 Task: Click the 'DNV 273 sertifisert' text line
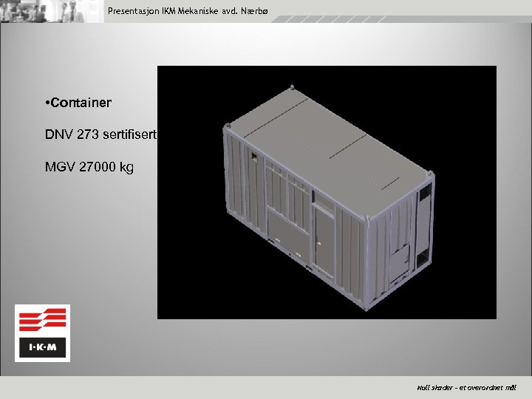tap(100, 134)
